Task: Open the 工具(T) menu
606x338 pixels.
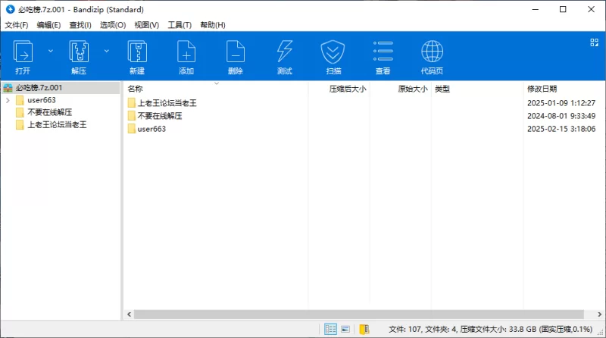Action: 180,25
